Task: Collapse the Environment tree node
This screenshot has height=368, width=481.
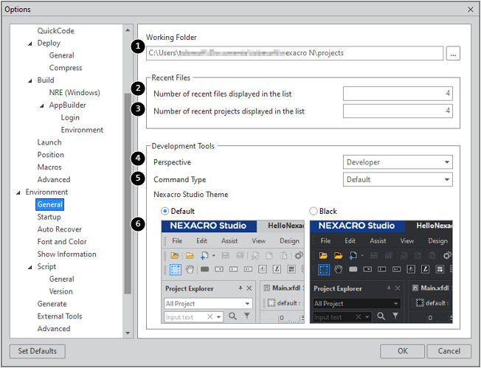Action: coord(18,192)
